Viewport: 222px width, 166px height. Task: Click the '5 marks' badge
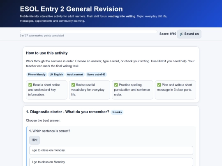pyautogui.click(x=117, y=112)
